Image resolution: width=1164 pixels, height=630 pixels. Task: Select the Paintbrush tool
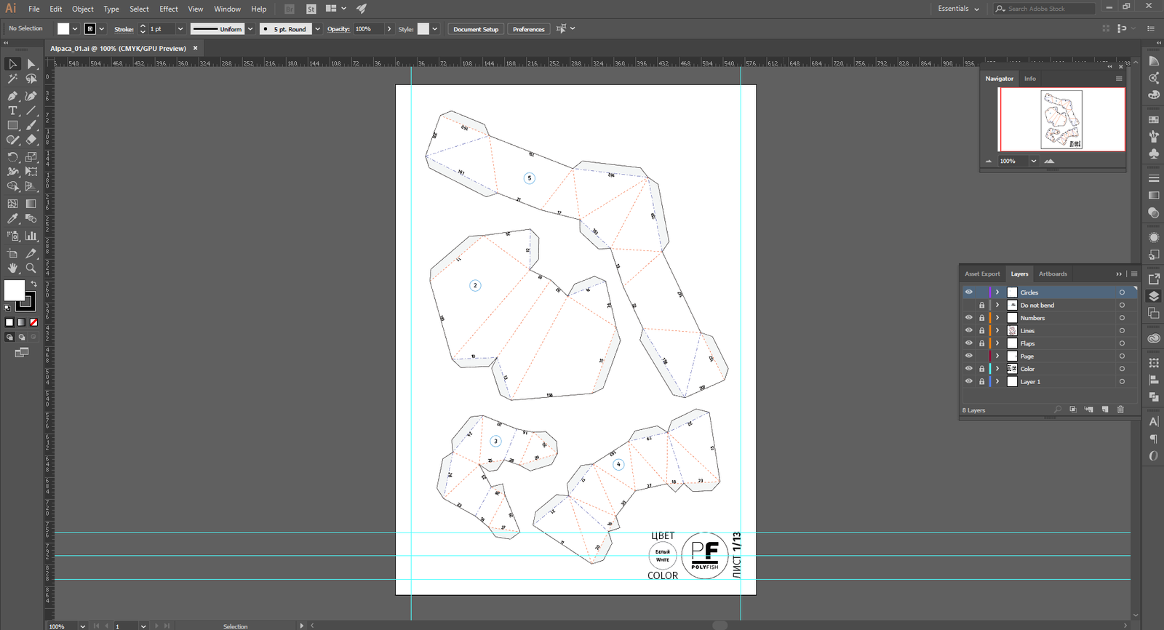(x=31, y=125)
